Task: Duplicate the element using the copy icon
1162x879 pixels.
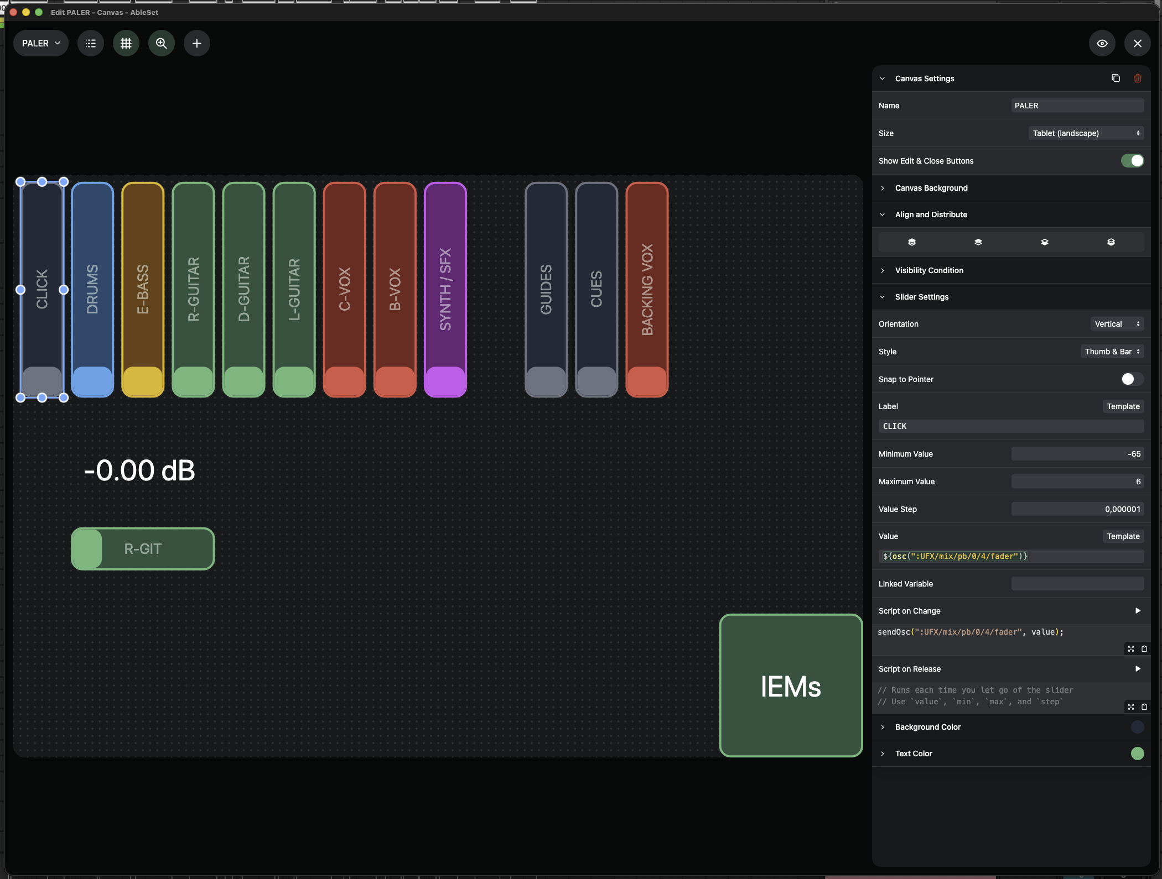Action: point(1116,79)
